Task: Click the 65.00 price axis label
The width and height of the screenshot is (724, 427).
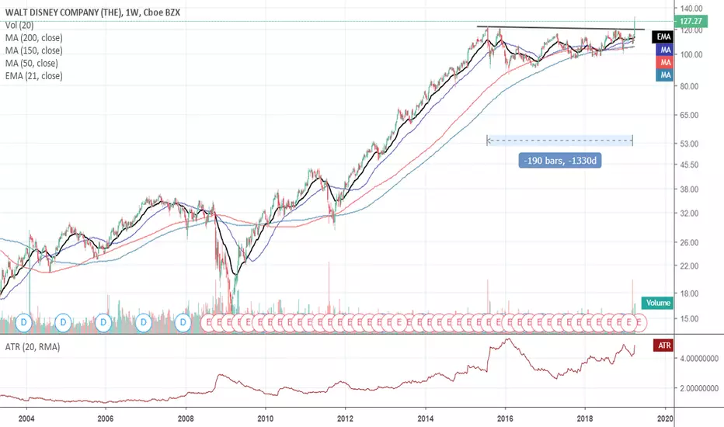Action: pos(688,115)
